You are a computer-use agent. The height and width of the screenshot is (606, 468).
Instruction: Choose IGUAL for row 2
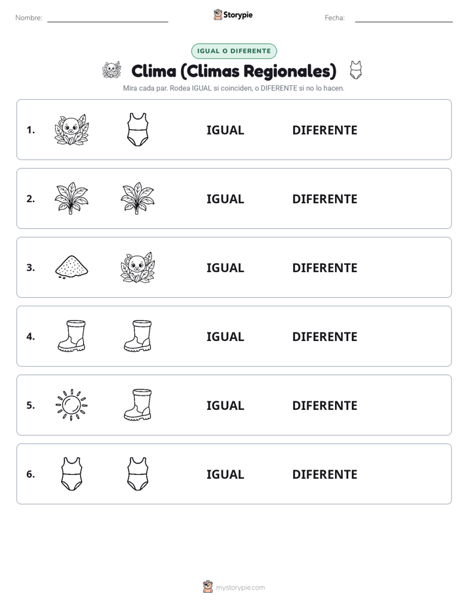click(225, 199)
